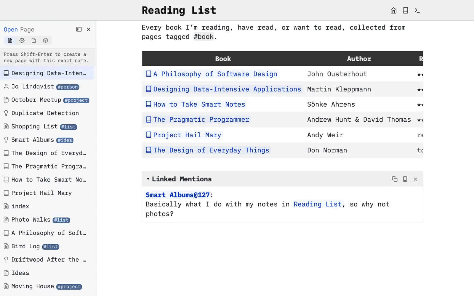Select Duplicate Detection in the page list
This screenshot has height=296, width=474.
47,113
